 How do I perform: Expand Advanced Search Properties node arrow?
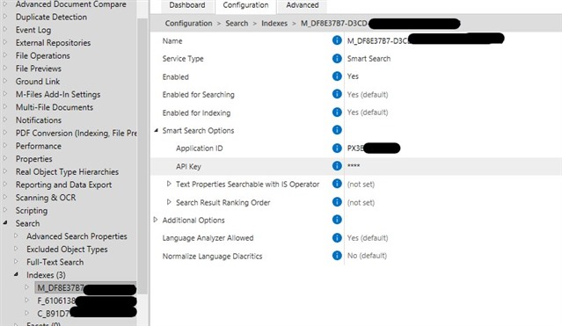(16, 236)
